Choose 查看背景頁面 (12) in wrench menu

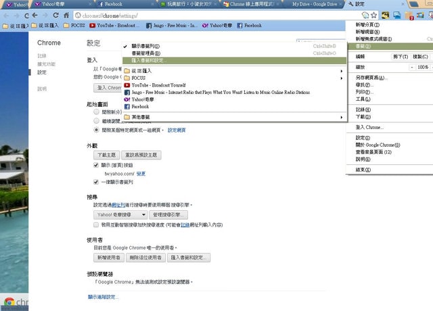point(390,152)
